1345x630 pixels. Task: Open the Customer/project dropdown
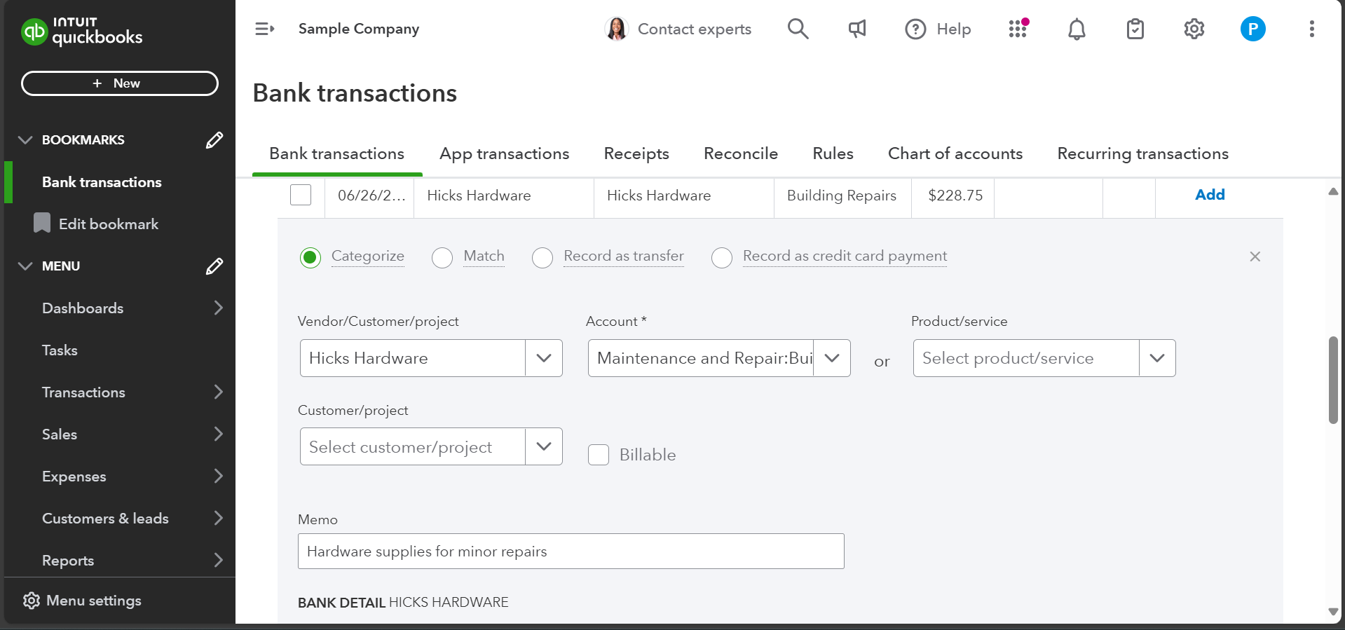tap(543, 446)
